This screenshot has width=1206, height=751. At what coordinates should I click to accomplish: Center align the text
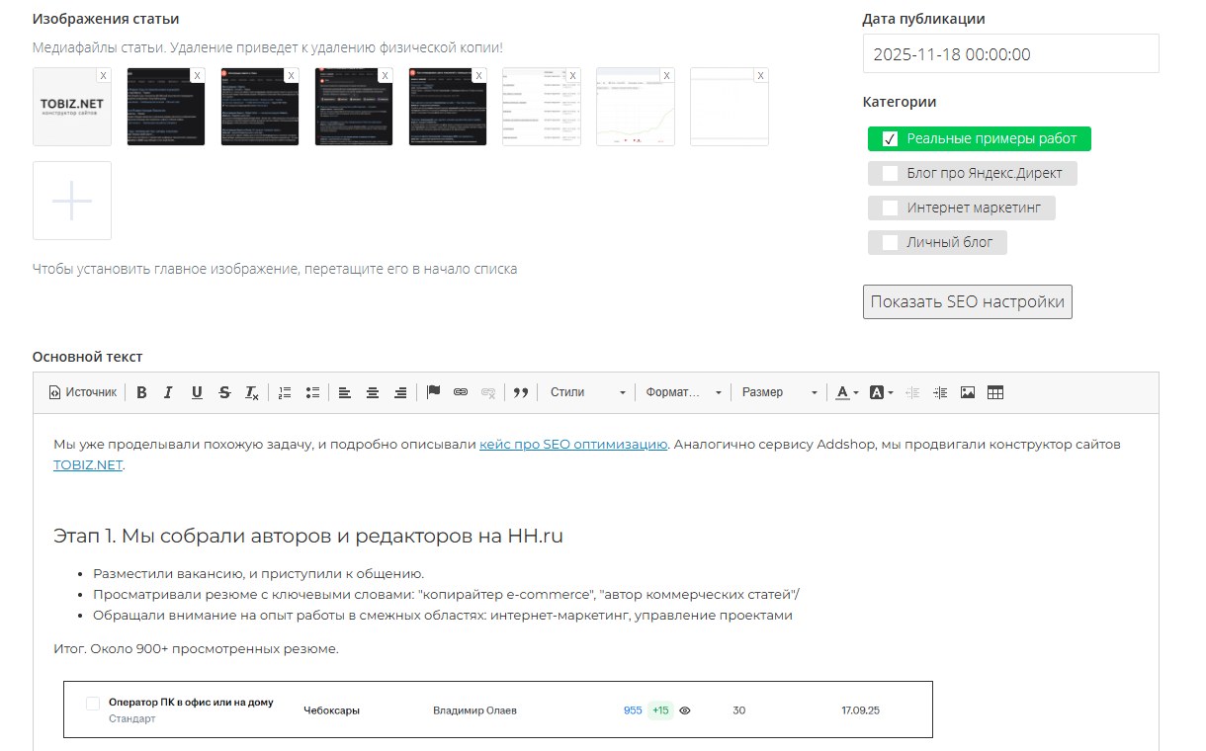click(373, 392)
